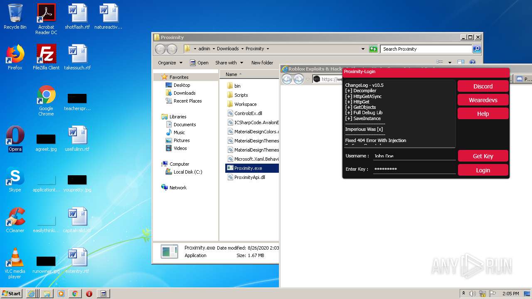532x299 pixels.
Task: Select Desktop in navigation pane
Action: (182, 85)
